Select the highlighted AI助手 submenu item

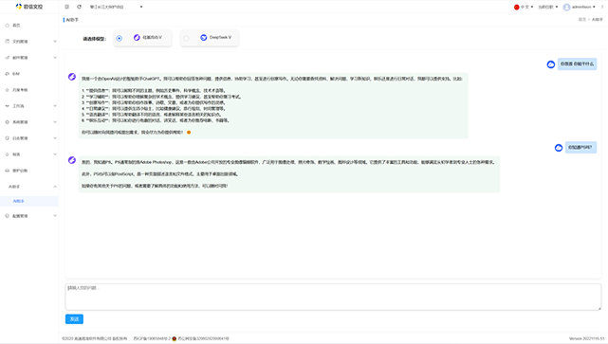pos(29,201)
